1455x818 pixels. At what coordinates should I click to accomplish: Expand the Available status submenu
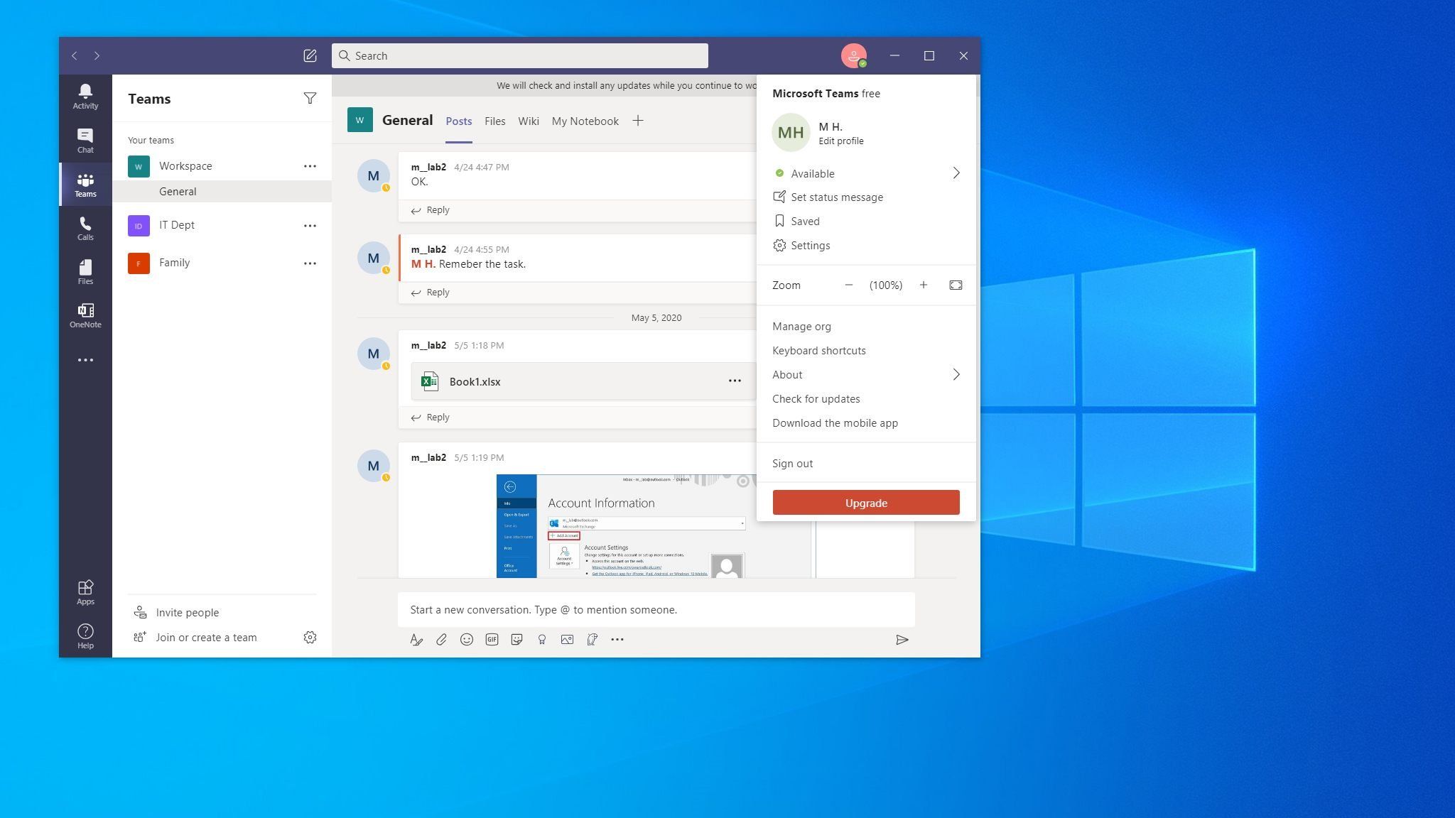coord(956,173)
